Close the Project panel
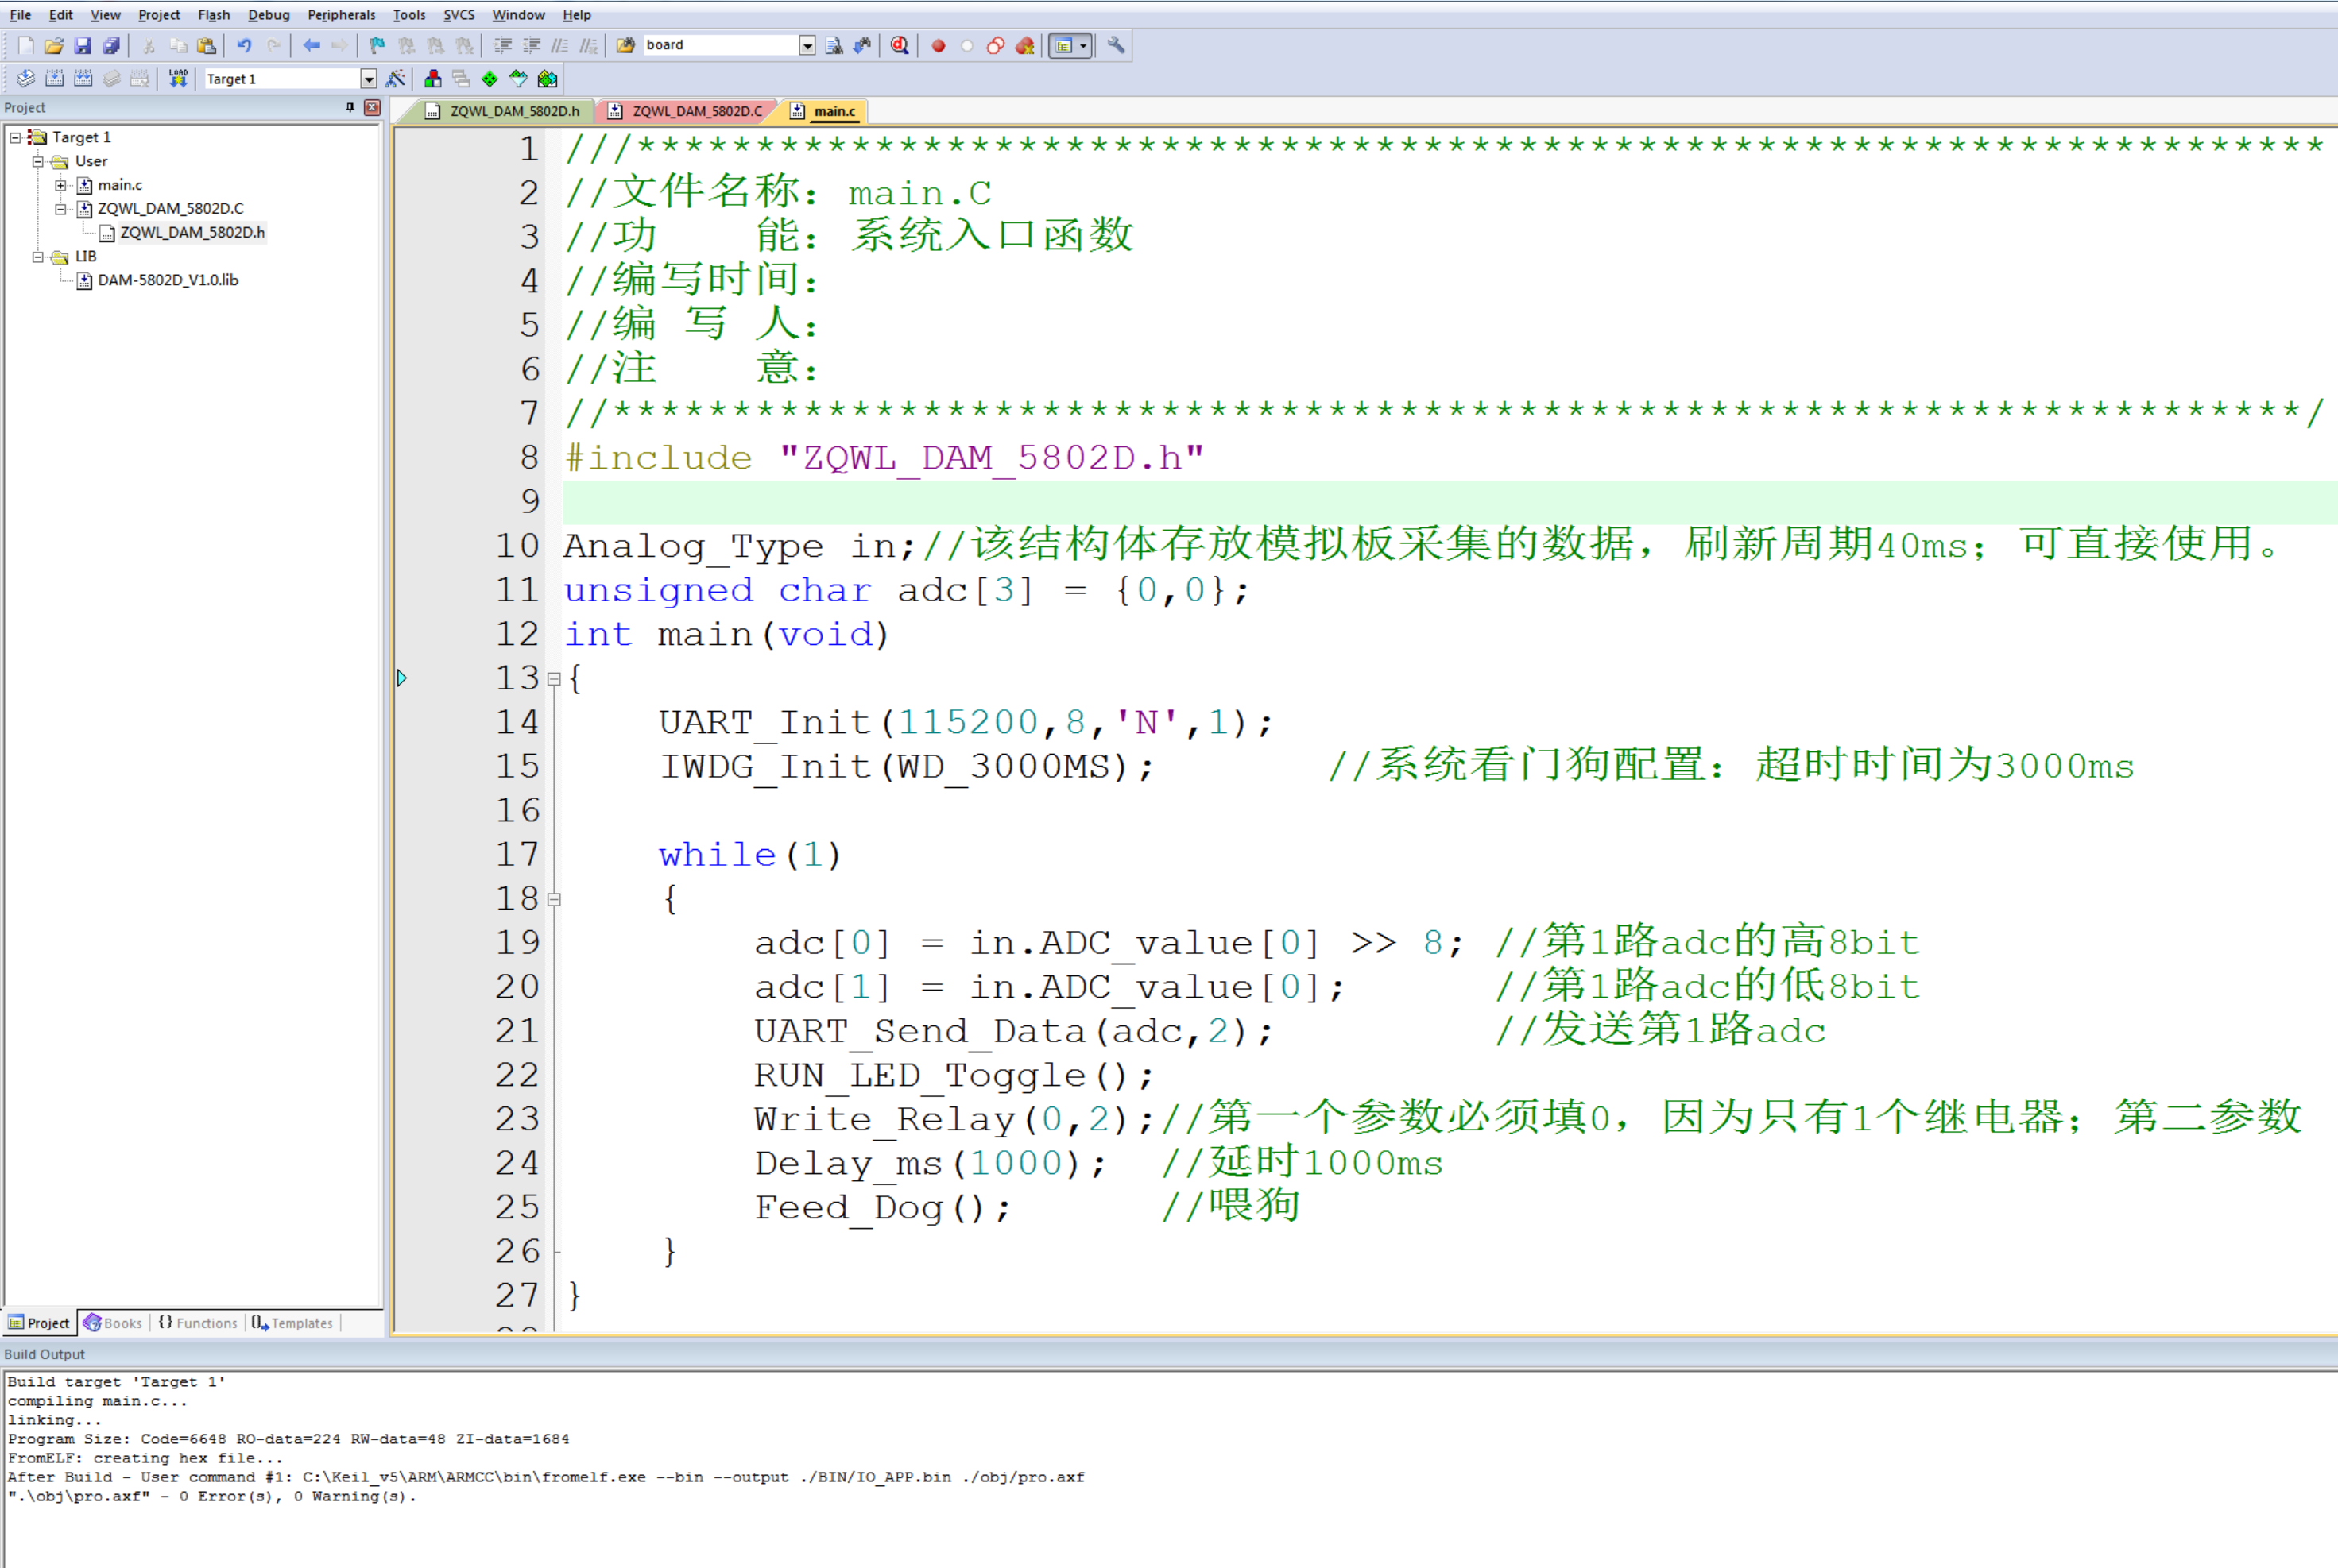 (x=372, y=107)
